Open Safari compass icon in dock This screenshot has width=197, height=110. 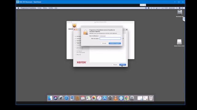tap(66, 98)
